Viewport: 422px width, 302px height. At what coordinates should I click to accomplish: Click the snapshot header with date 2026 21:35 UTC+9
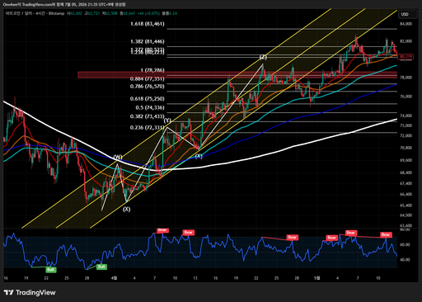pyautogui.click(x=64, y=4)
